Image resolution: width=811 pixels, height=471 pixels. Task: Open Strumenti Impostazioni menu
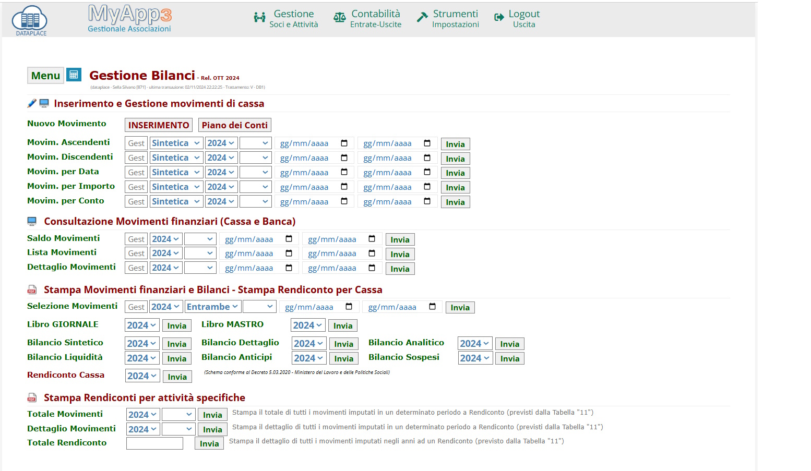448,18
